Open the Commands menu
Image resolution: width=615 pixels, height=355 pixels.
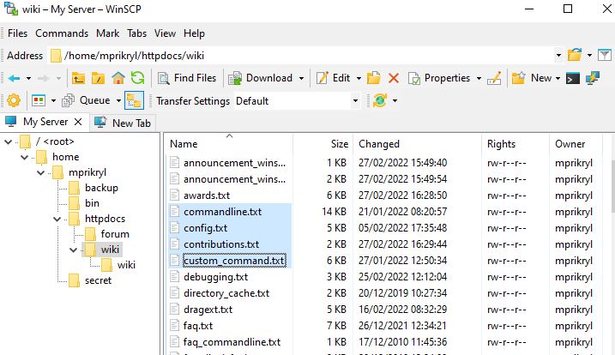tap(62, 33)
